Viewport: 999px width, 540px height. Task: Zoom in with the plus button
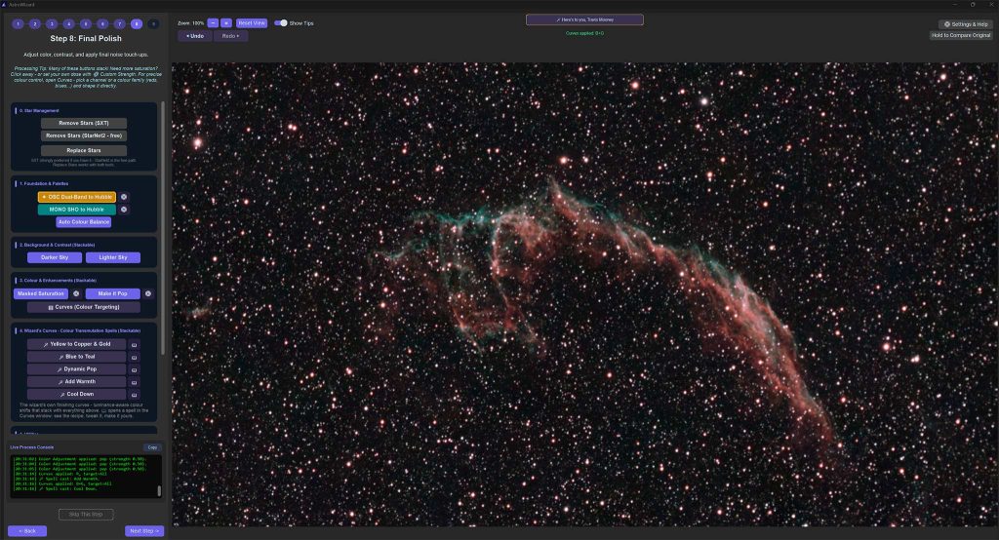pyautogui.click(x=226, y=23)
